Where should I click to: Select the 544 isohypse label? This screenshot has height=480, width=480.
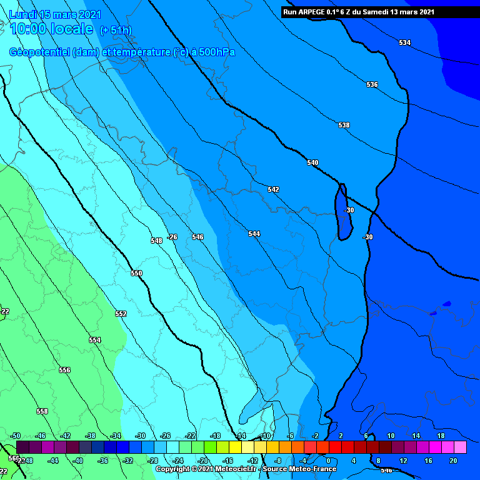coord(254,234)
